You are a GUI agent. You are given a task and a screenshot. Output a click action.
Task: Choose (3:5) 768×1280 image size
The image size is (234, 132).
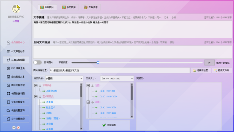pyautogui.click(x=108, y=113)
